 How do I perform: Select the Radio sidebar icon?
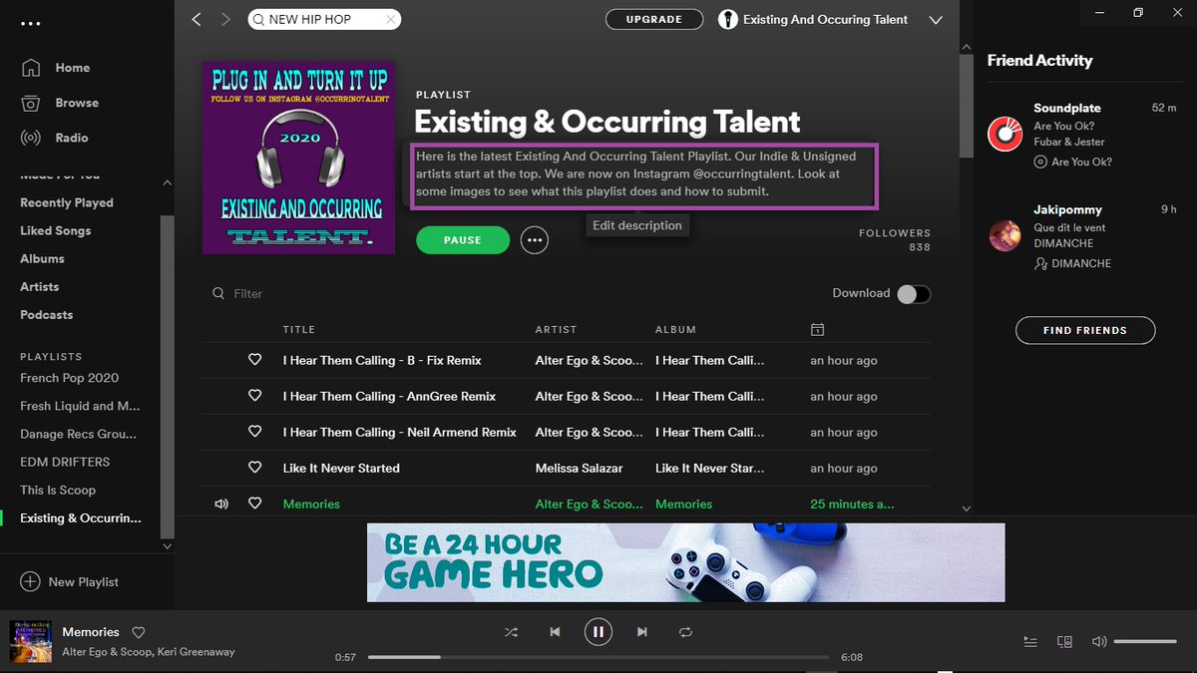click(x=31, y=137)
